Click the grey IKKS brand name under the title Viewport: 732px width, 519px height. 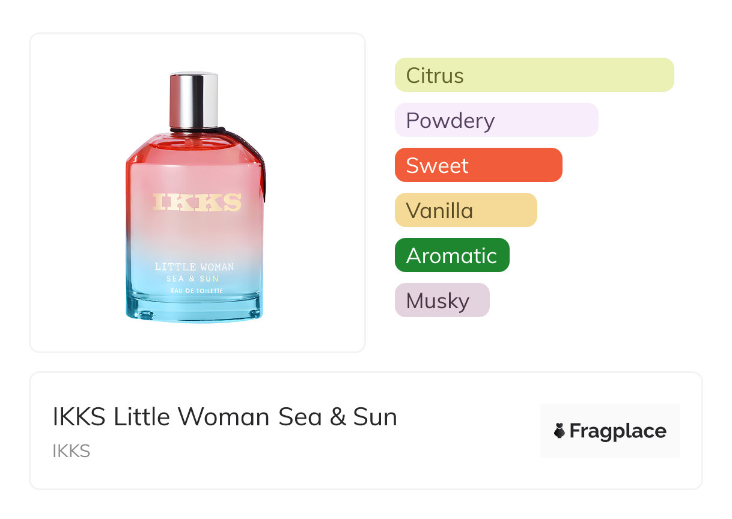72,451
